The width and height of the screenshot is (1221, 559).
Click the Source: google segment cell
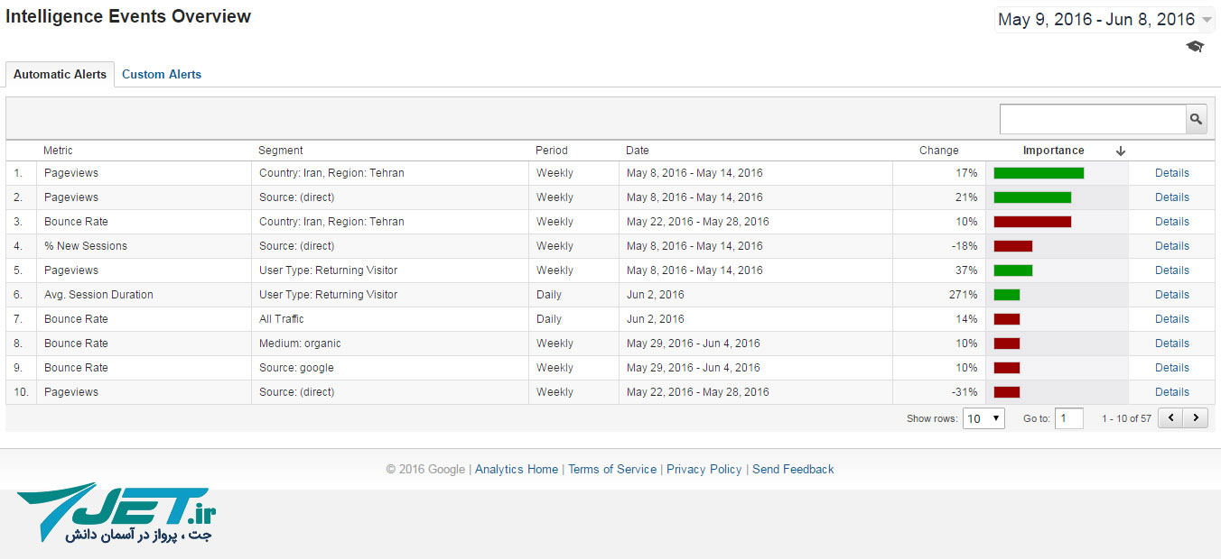click(x=296, y=368)
